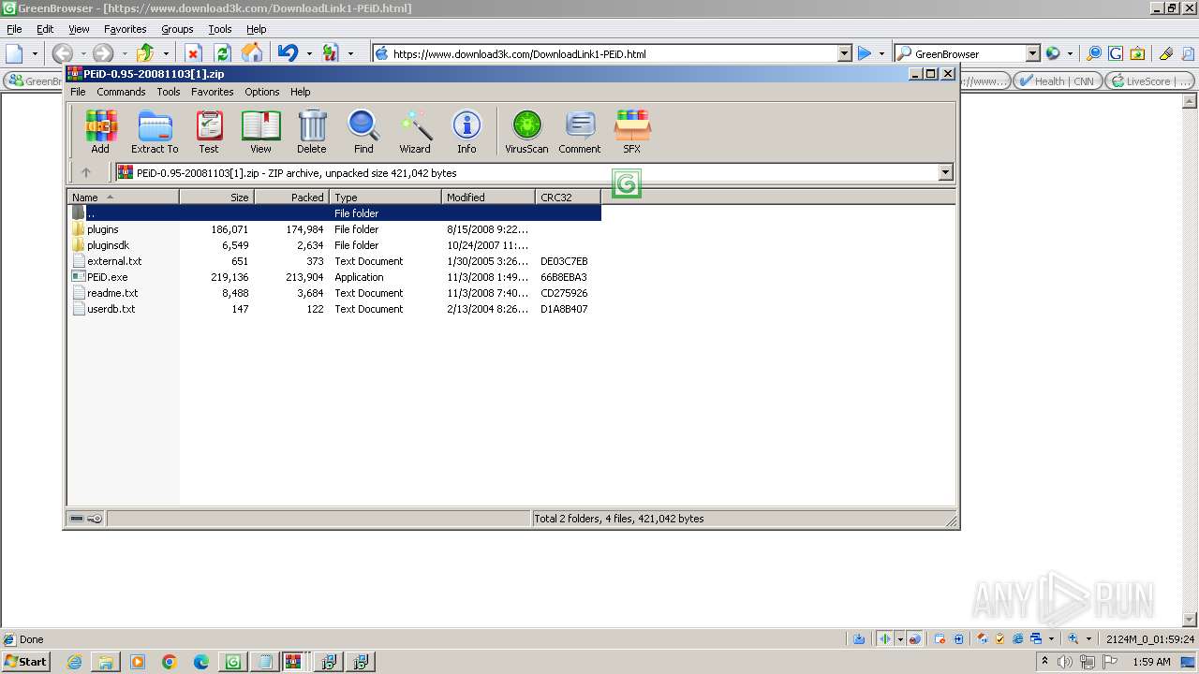Image resolution: width=1199 pixels, height=674 pixels.
Task: Click the GreenBrowser stop loading icon
Action: tap(193, 53)
